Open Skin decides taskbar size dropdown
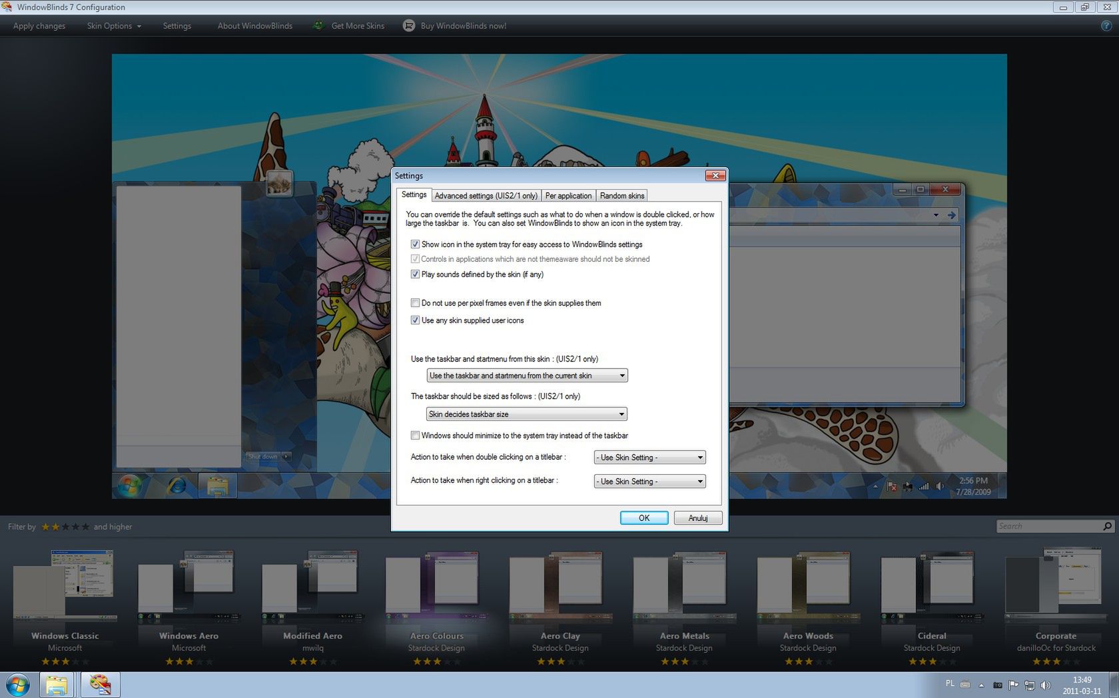Screen dimensions: 1119x698 pos(526,414)
